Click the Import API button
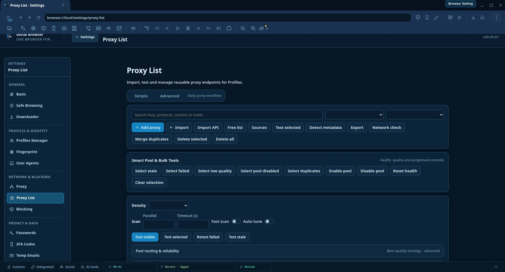 pos(208,127)
